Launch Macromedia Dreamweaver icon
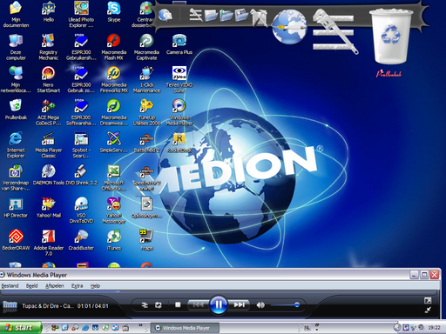Viewport: 446px width, 334px height. [x=114, y=112]
